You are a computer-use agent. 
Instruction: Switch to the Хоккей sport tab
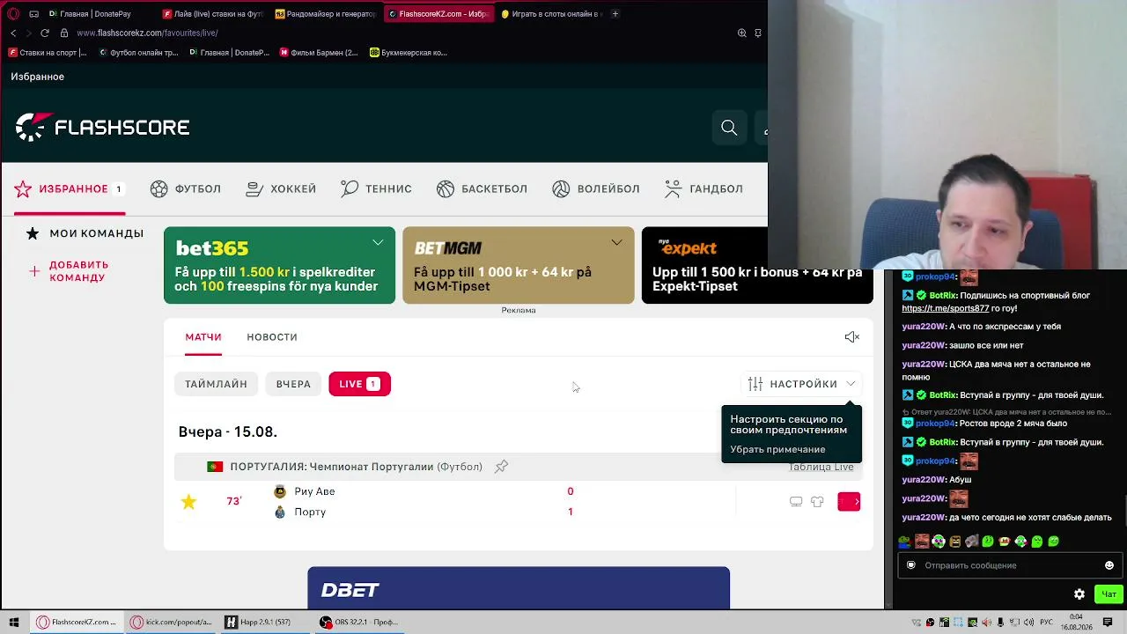(281, 188)
